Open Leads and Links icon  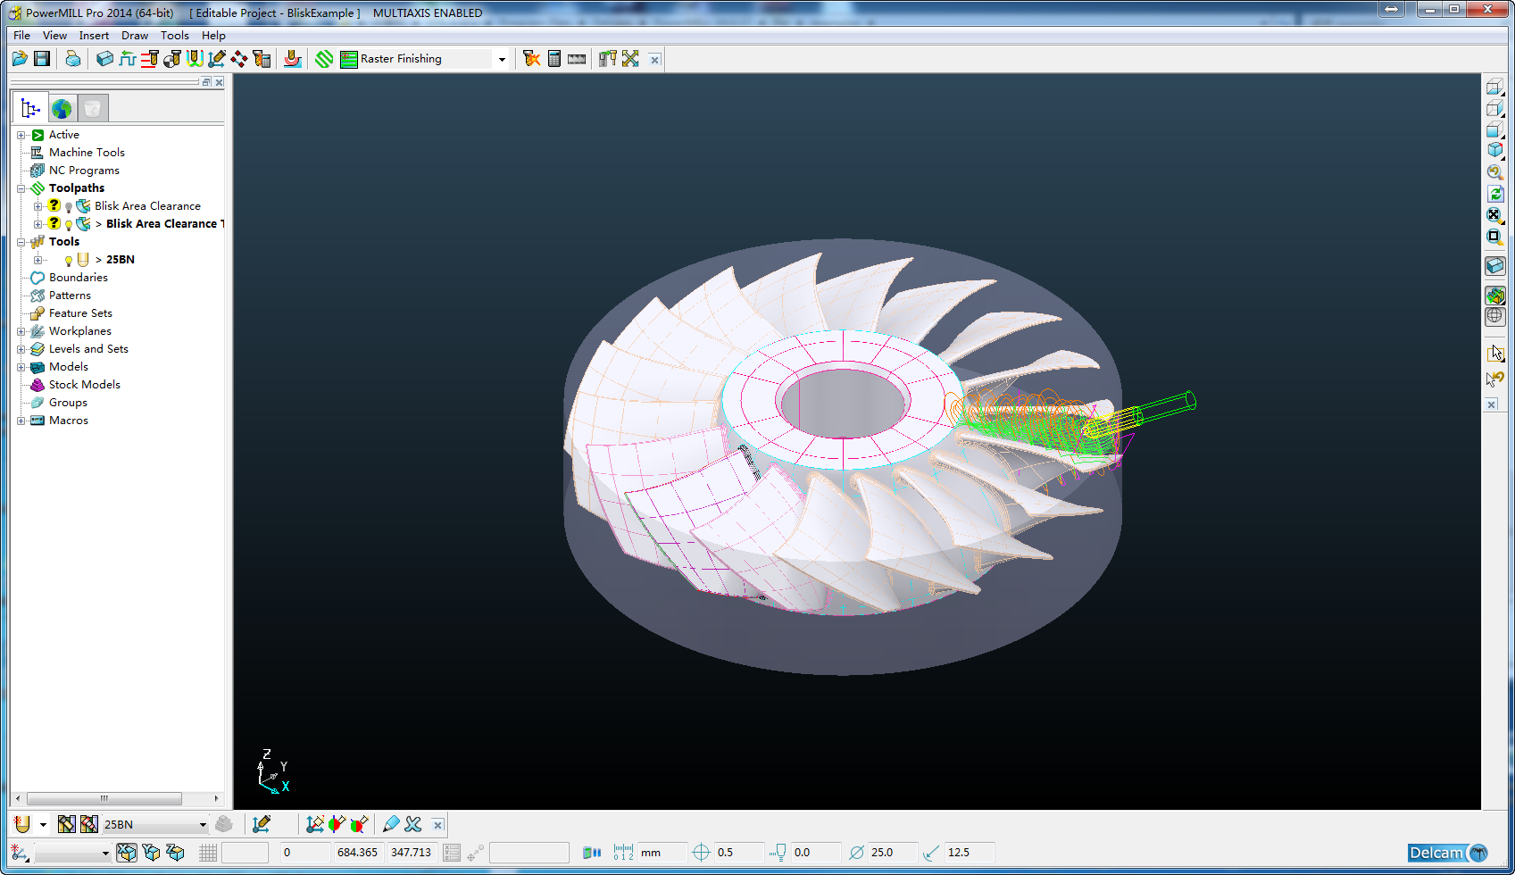195,59
